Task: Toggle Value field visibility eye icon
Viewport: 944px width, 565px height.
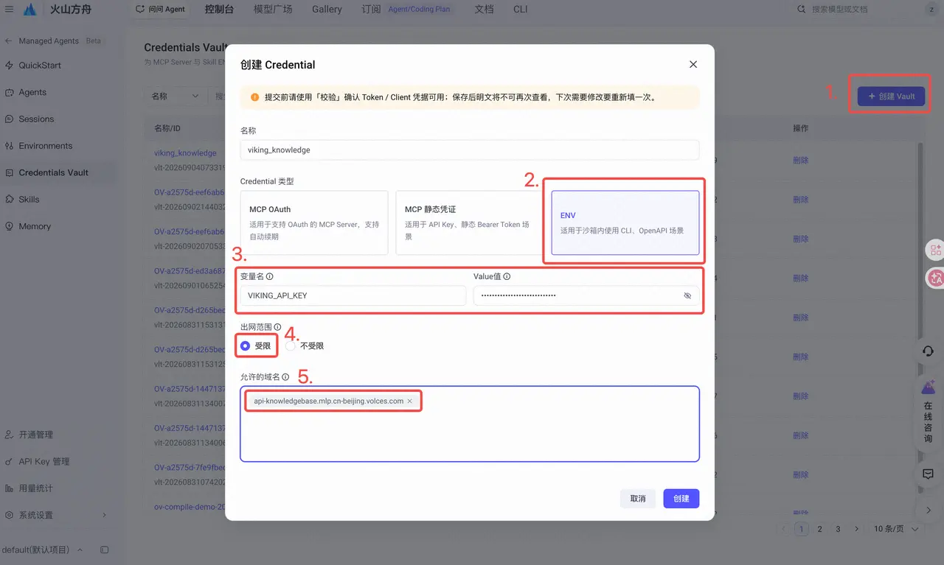Action: 687,295
